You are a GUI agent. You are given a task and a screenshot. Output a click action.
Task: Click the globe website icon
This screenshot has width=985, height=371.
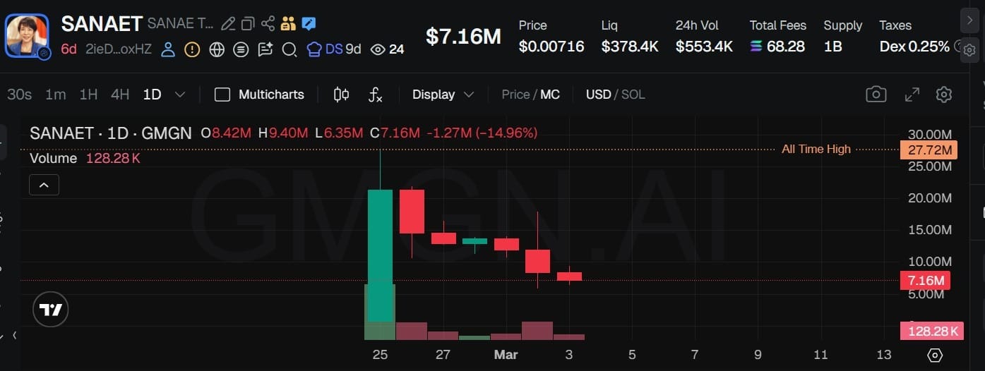coord(217,49)
